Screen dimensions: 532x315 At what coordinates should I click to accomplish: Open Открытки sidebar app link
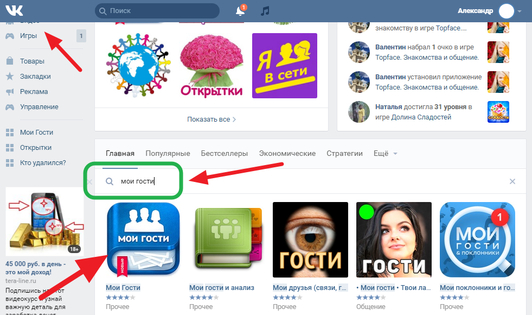[36, 148]
